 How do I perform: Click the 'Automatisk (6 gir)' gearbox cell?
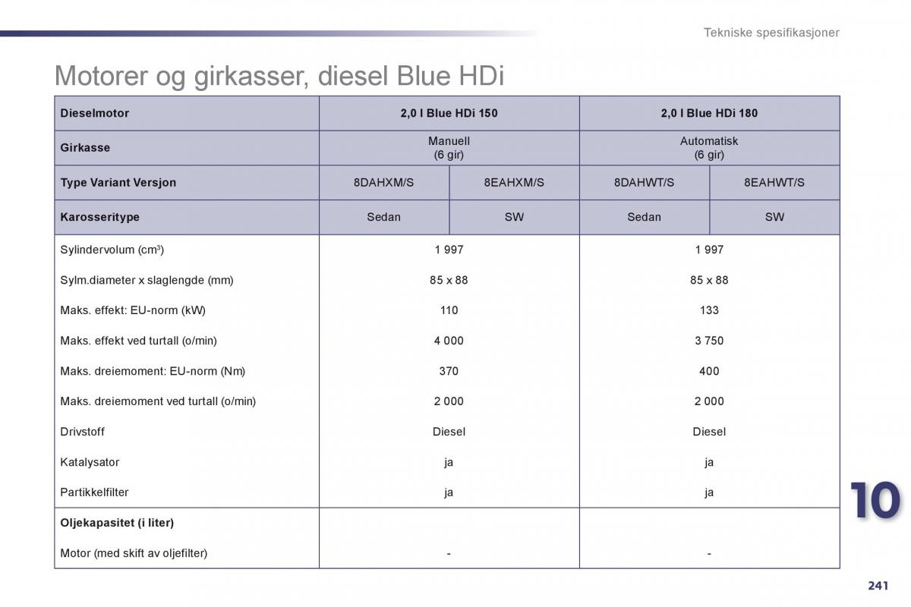(x=709, y=148)
